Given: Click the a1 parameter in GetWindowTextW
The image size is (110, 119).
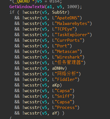Looking at the screenshot, I should (50, 7).
